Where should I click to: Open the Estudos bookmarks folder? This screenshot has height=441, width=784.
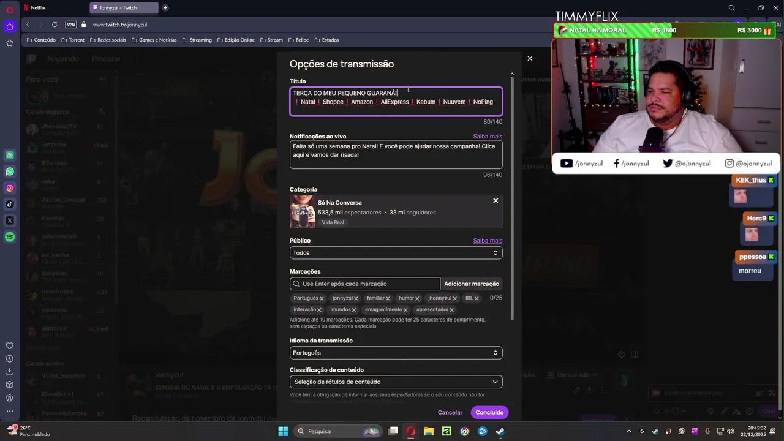(326, 40)
